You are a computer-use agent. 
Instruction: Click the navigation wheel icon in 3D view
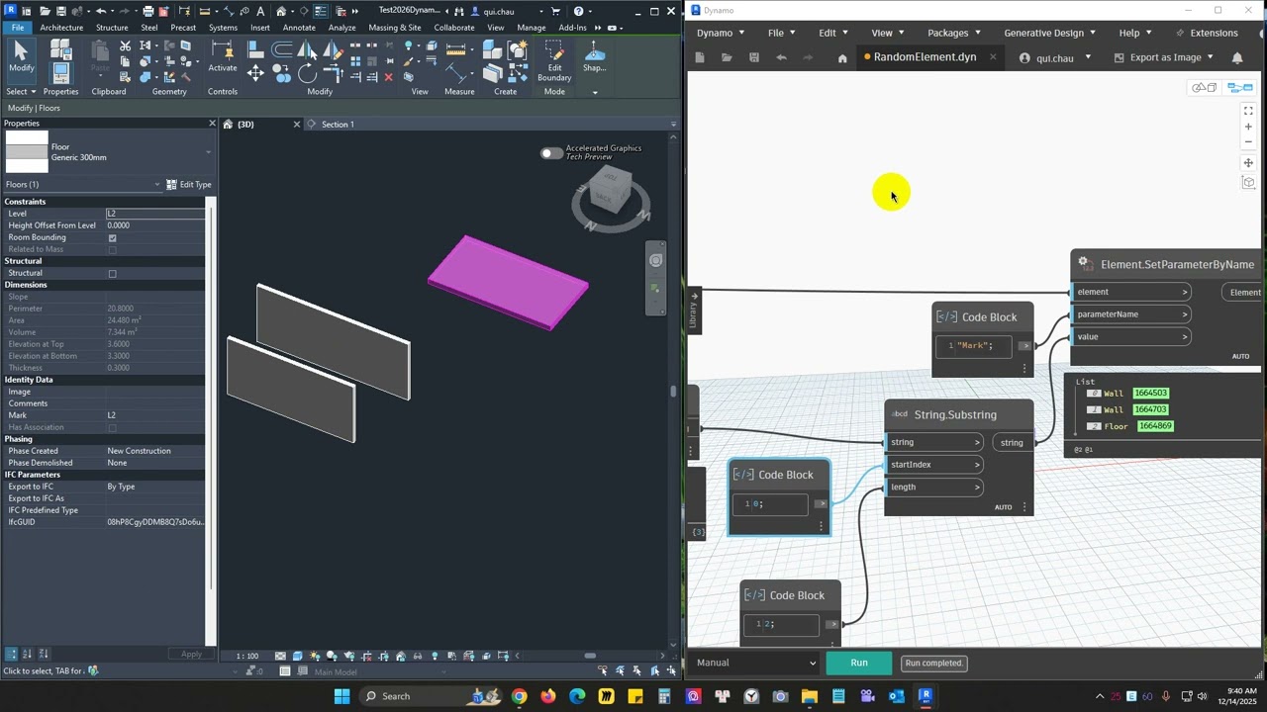[655, 260]
